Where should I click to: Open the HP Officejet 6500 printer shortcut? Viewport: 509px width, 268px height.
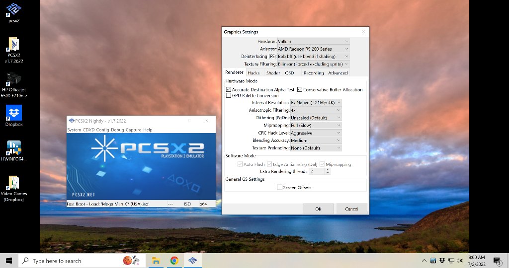[x=13, y=85]
